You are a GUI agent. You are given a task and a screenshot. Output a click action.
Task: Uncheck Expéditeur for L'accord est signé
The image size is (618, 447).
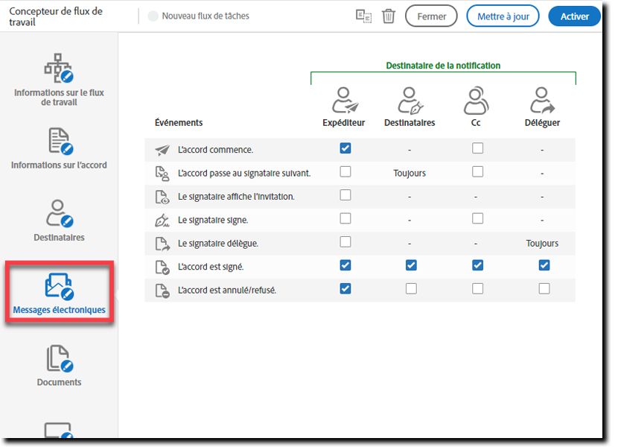pyautogui.click(x=345, y=265)
